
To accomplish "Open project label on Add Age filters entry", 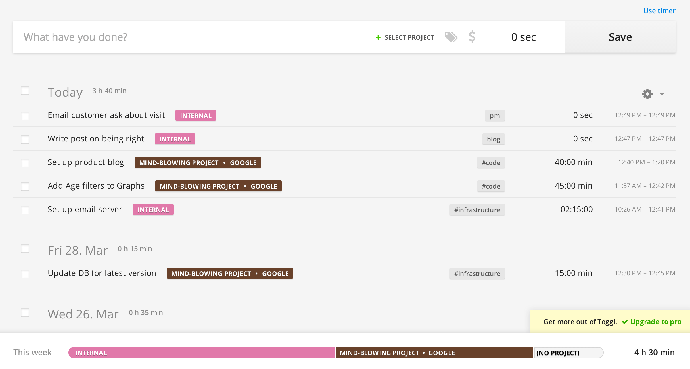I will pos(218,186).
